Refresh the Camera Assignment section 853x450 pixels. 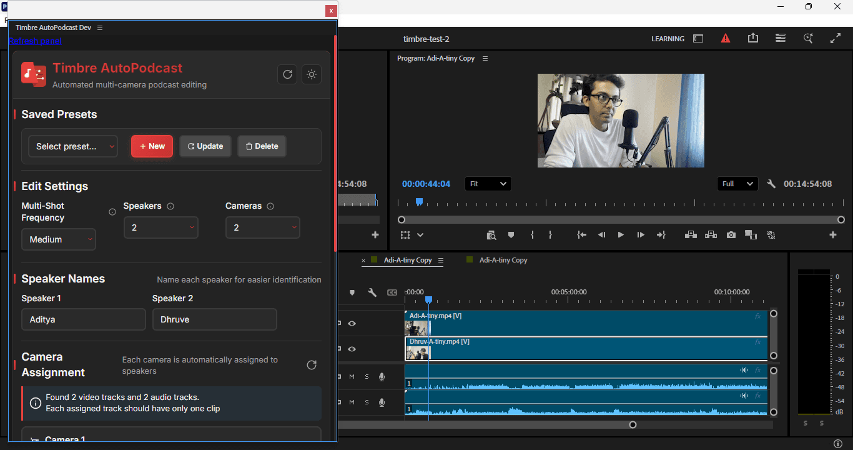coord(312,365)
